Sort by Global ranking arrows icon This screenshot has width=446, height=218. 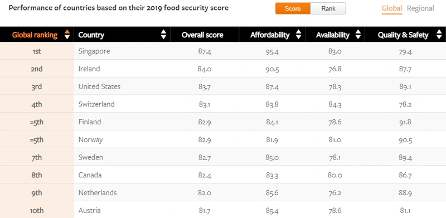pyautogui.click(x=67, y=35)
